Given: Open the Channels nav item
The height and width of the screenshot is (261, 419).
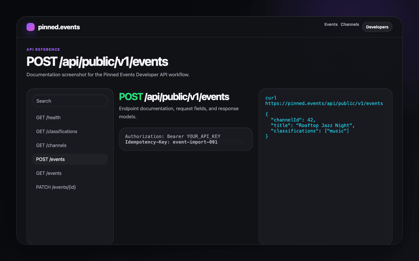Looking at the screenshot, I should pyautogui.click(x=350, y=24).
